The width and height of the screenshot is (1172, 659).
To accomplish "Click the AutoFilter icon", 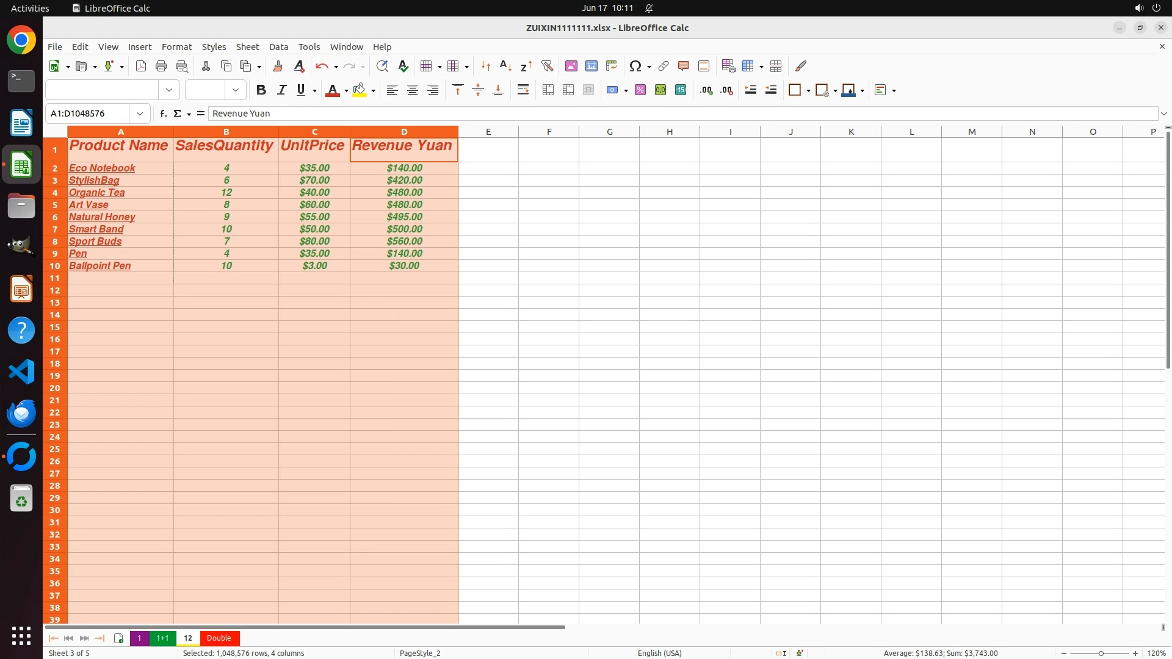I will (x=547, y=66).
